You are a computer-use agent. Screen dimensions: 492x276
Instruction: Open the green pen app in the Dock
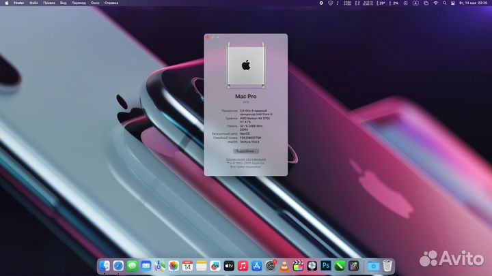click(x=340, y=266)
